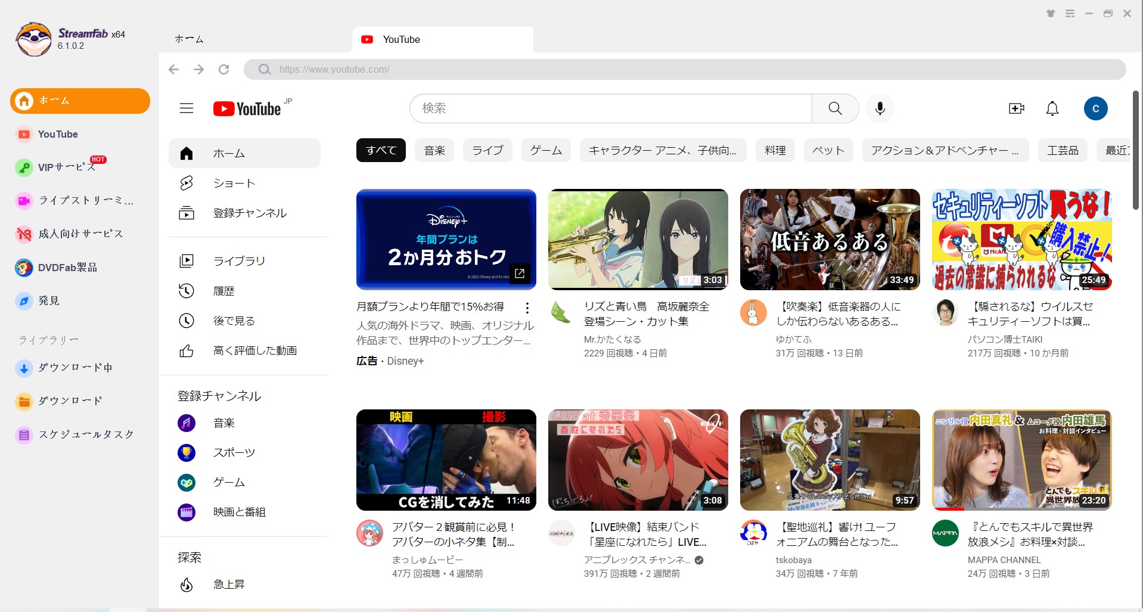Switch to the ホーム tab
1143x612 pixels.
189,39
